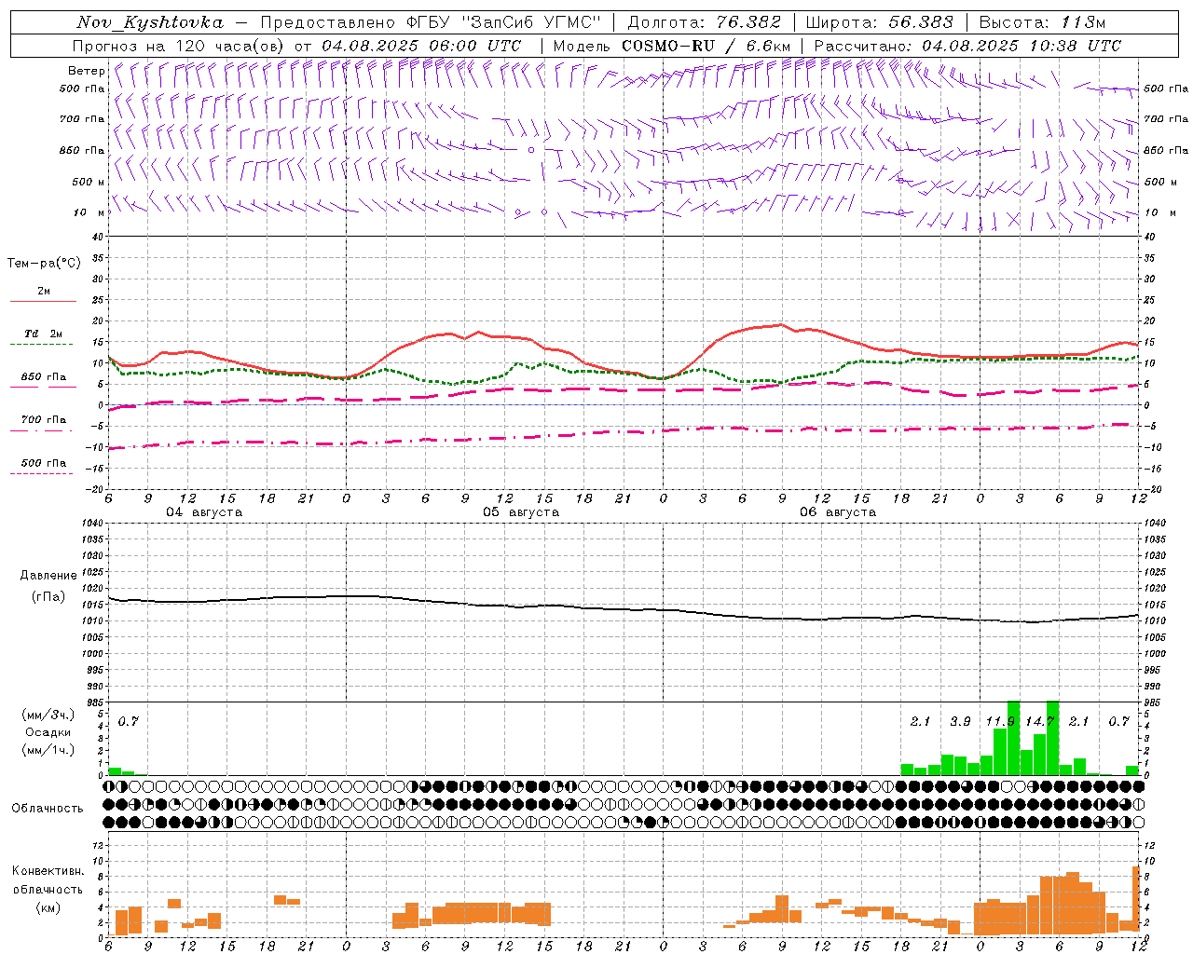Click the "Td 2м" dew point legend entry
This screenshot has width=1193, height=954.
click(x=43, y=334)
